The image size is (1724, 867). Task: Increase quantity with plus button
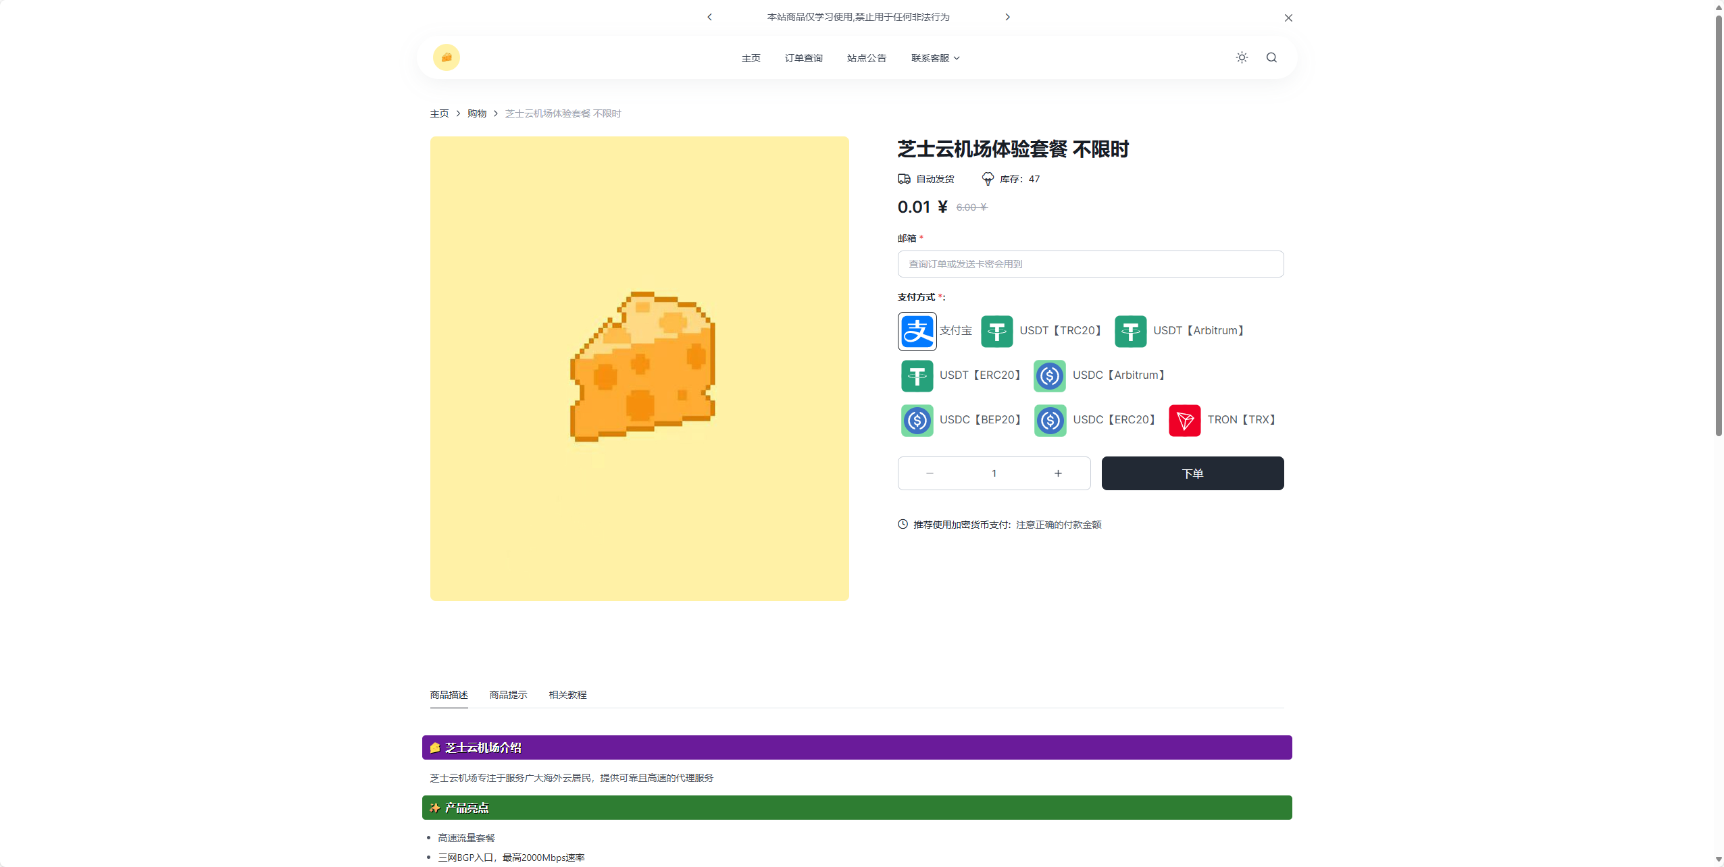[1058, 473]
